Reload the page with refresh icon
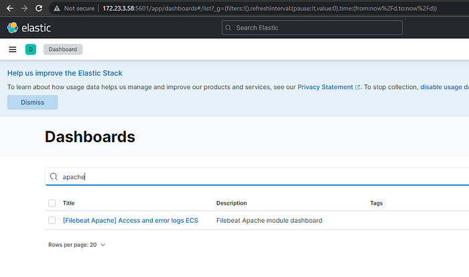The height and width of the screenshot is (277, 469). (x=39, y=9)
